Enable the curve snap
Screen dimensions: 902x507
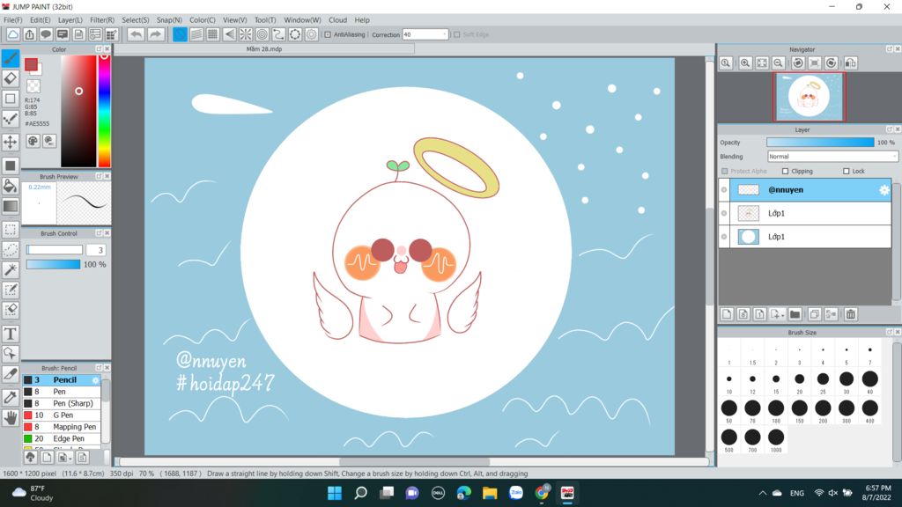(278, 34)
